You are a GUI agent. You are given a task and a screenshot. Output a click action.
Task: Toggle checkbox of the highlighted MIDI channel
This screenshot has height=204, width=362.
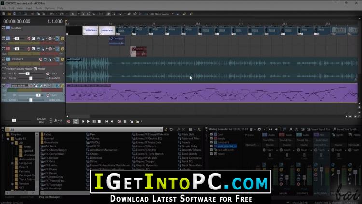click(211, 146)
